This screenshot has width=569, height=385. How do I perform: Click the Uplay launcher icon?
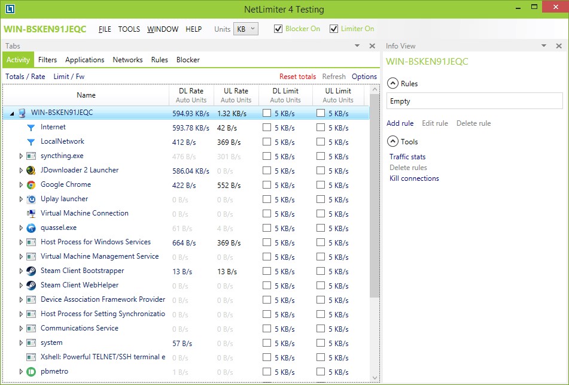pyautogui.click(x=31, y=199)
